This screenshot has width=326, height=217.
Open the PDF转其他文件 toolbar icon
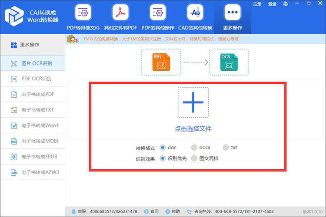(83, 13)
